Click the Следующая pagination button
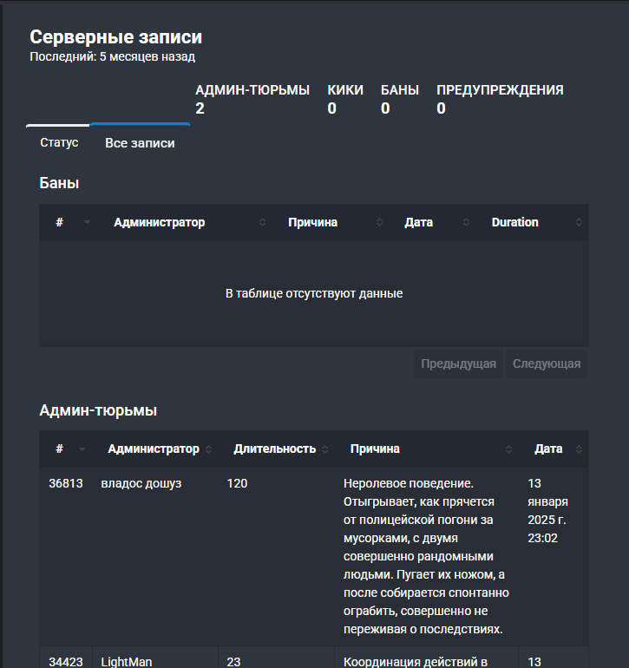This screenshot has width=629, height=668. coord(547,363)
